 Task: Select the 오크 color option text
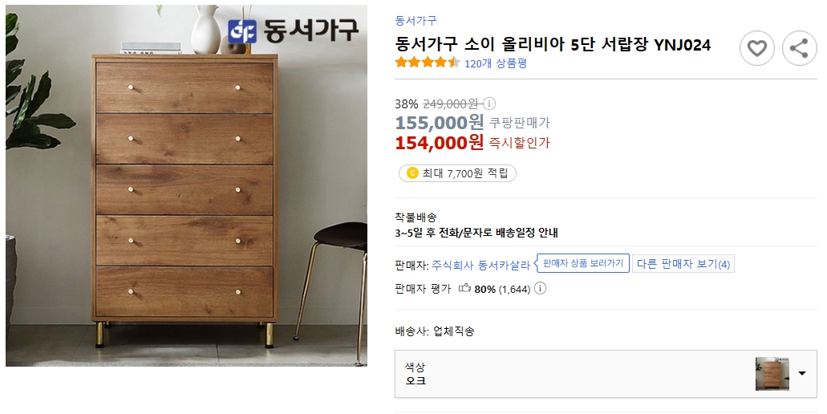click(416, 381)
